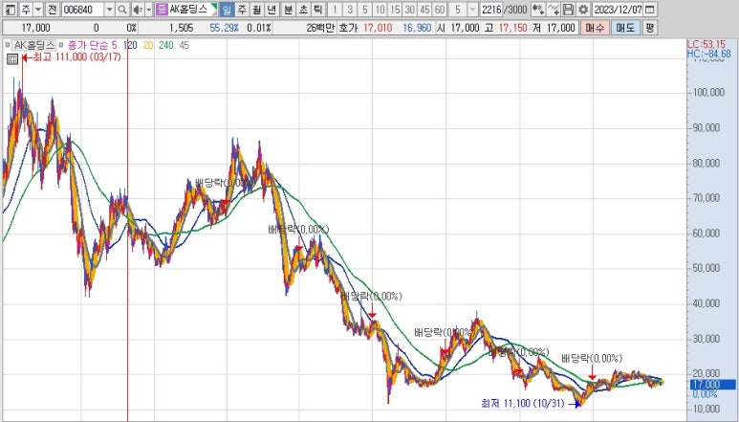Open the market type dropdown beside 주
Viewport: 739px width, 422px height.
(x=38, y=9)
